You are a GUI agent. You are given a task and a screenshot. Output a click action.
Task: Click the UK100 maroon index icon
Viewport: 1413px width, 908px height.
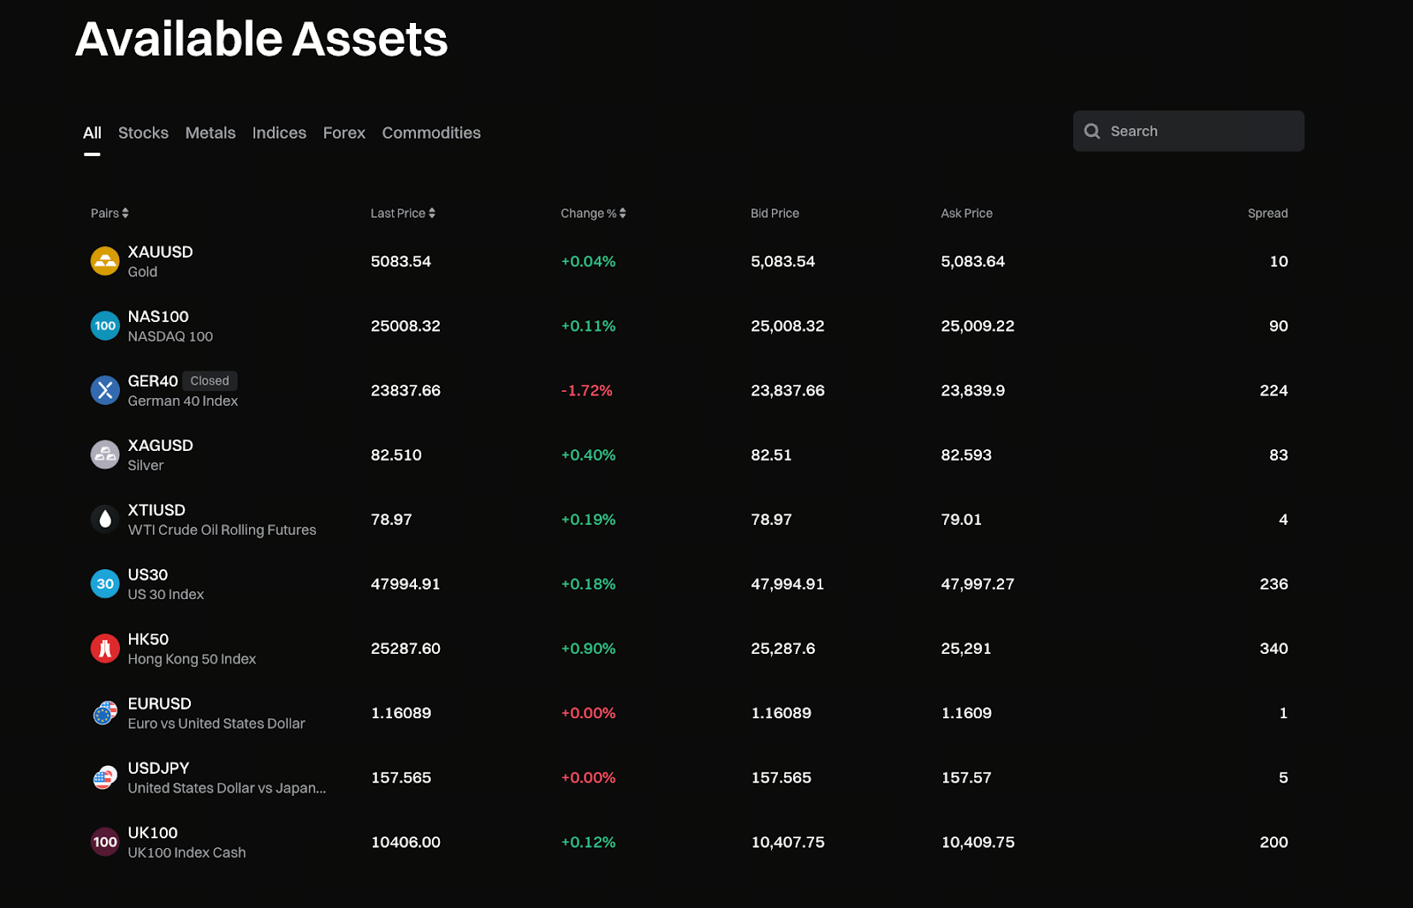pyautogui.click(x=105, y=842)
